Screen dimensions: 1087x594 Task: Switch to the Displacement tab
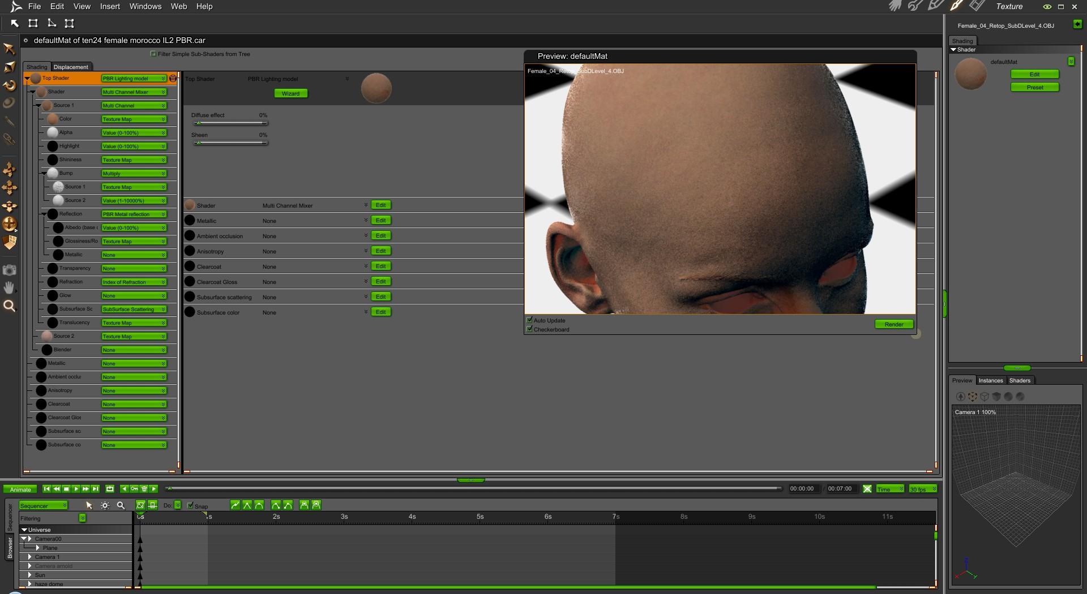pos(71,67)
